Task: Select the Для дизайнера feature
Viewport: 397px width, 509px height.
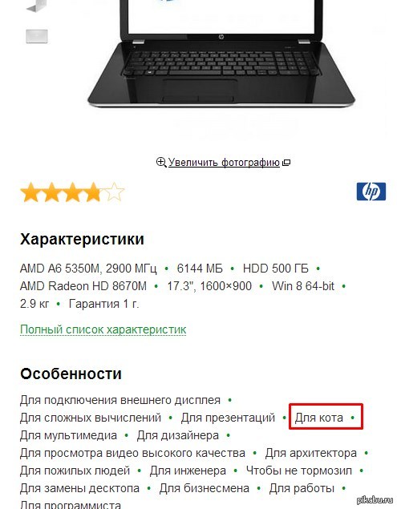Action: click(x=178, y=435)
